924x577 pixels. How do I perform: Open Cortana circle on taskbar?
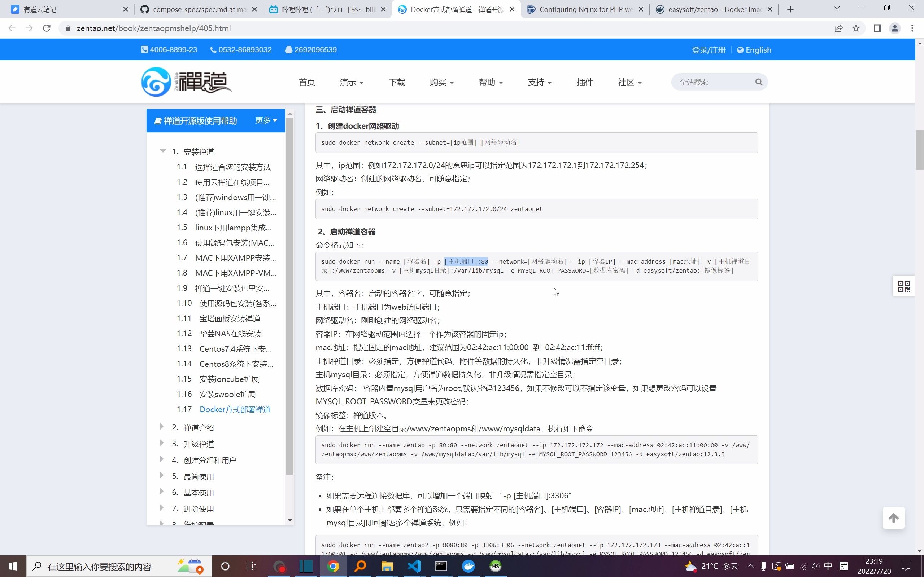tap(225, 566)
